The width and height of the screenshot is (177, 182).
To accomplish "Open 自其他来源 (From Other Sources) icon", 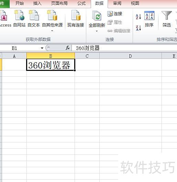I will (52, 15).
